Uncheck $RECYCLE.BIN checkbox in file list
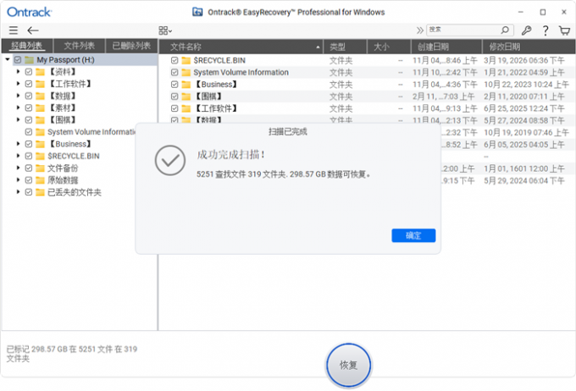Screen dimensions: 576x391 pos(174,60)
